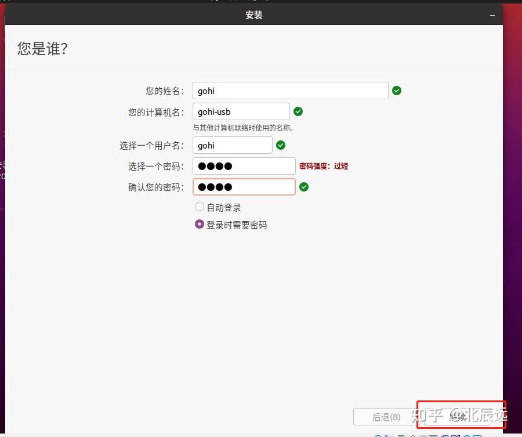
Task: Click the 安装 window title
Action: click(254, 15)
